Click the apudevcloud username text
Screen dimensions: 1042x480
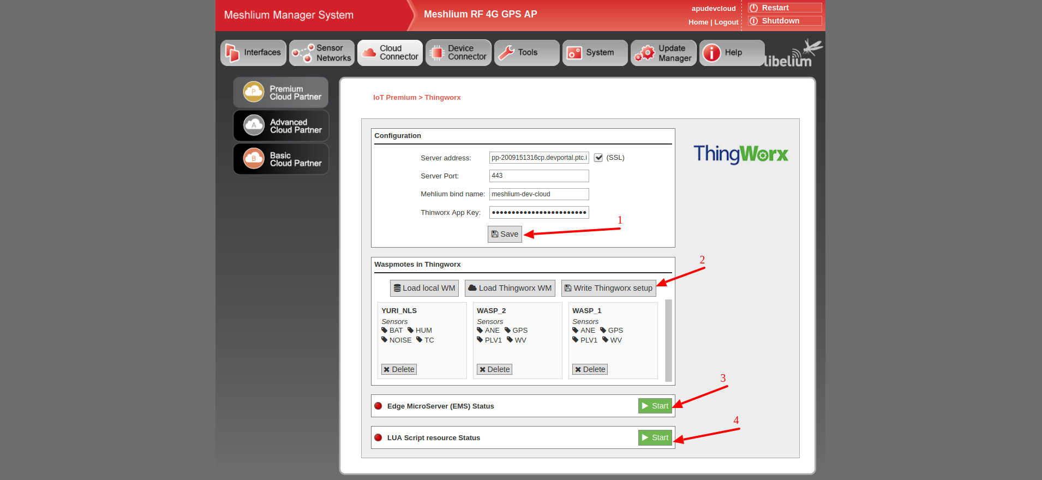(714, 9)
